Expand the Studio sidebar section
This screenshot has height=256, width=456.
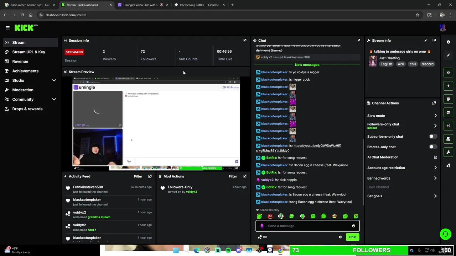[54, 80]
